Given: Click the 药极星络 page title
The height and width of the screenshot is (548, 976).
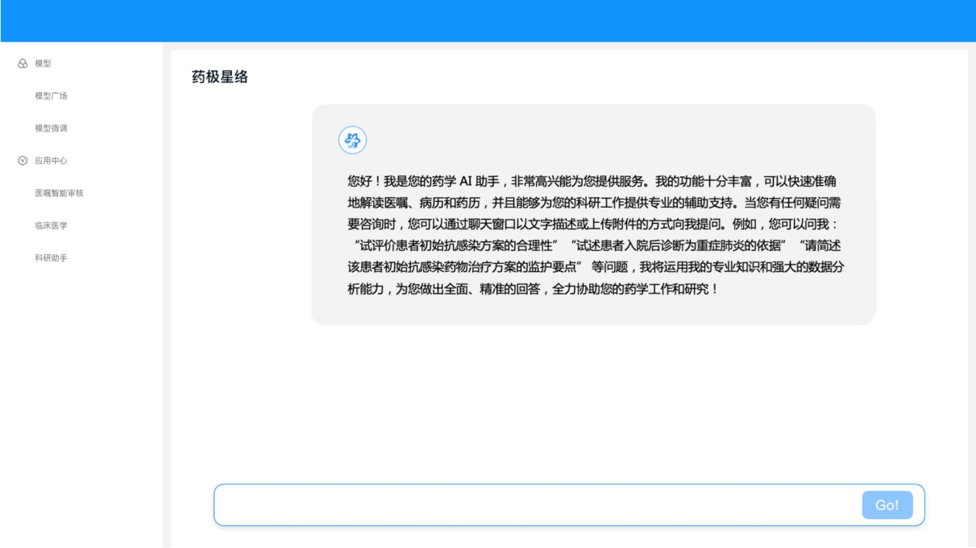Looking at the screenshot, I should (219, 77).
